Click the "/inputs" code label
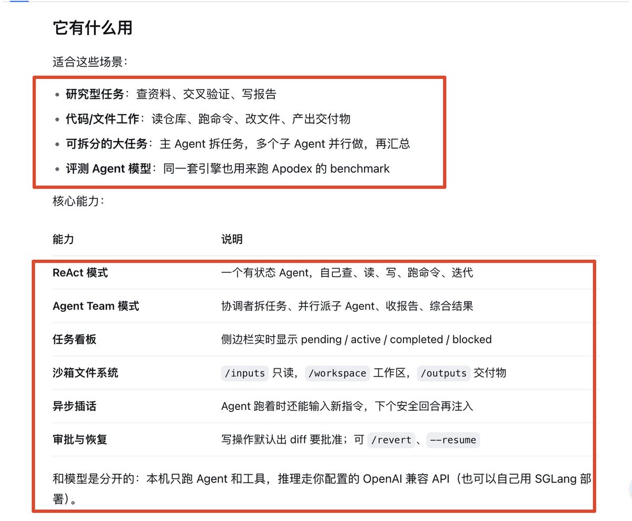The height and width of the screenshot is (521, 632). (245, 373)
